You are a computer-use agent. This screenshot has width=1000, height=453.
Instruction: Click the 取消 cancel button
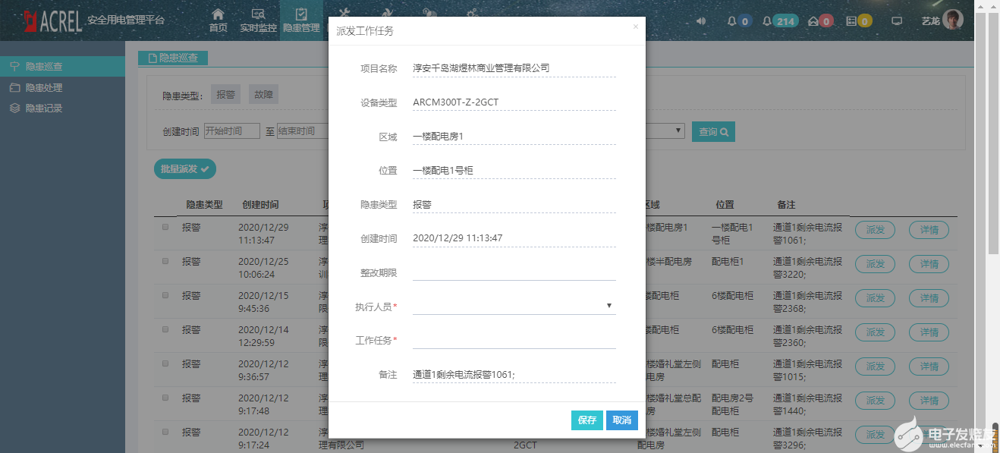click(622, 420)
